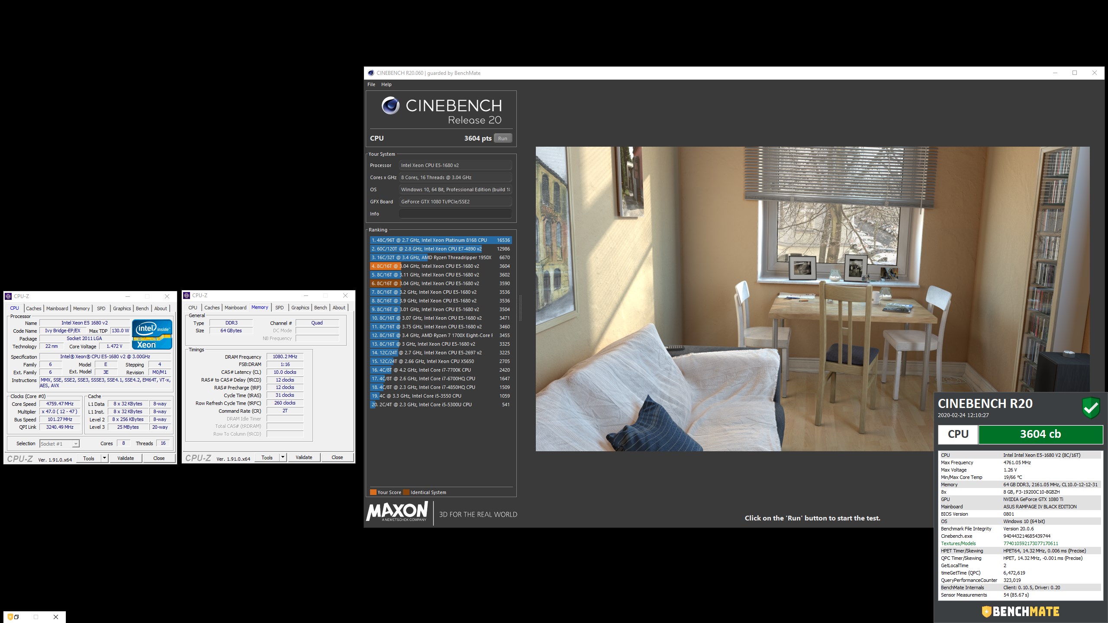This screenshot has width=1108, height=623.
Task: Open the File menu in Cinebench
Action: coord(371,84)
